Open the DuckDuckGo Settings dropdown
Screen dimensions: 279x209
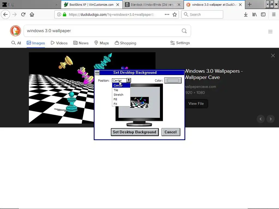[180, 43]
